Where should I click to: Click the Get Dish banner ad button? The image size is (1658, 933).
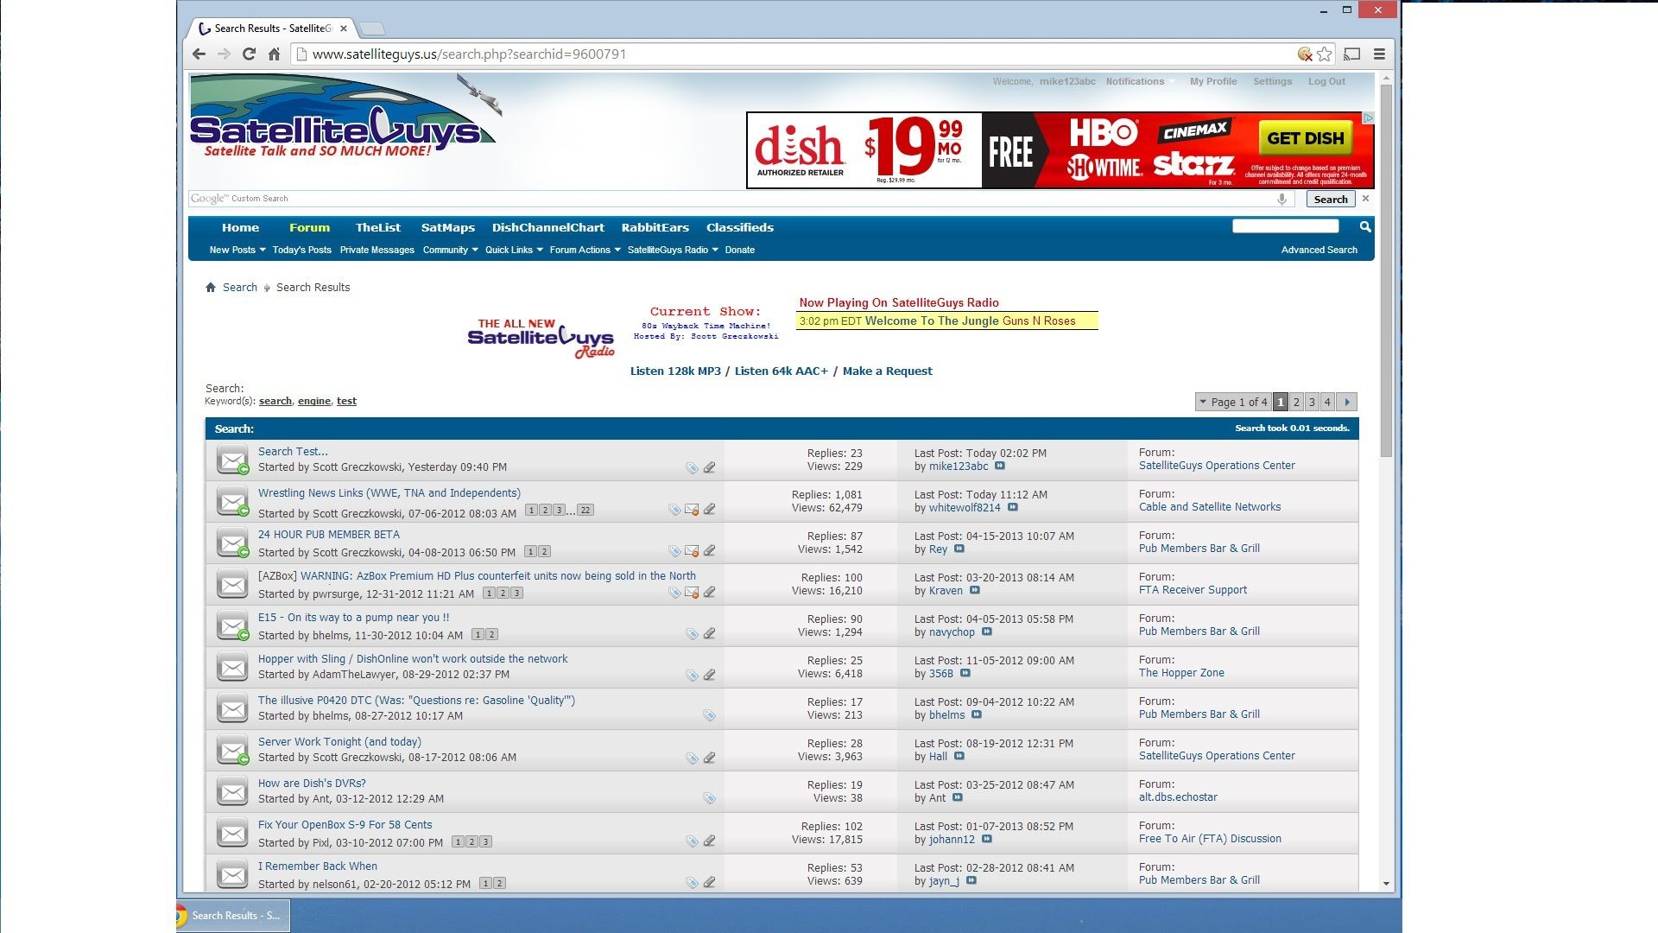(x=1305, y=138)
